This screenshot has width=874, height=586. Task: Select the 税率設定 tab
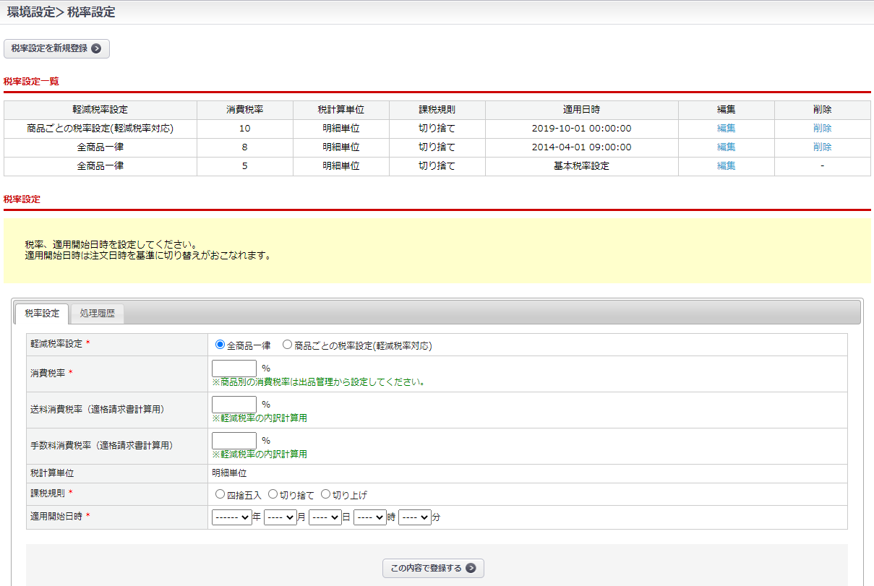tap(42, 314)
